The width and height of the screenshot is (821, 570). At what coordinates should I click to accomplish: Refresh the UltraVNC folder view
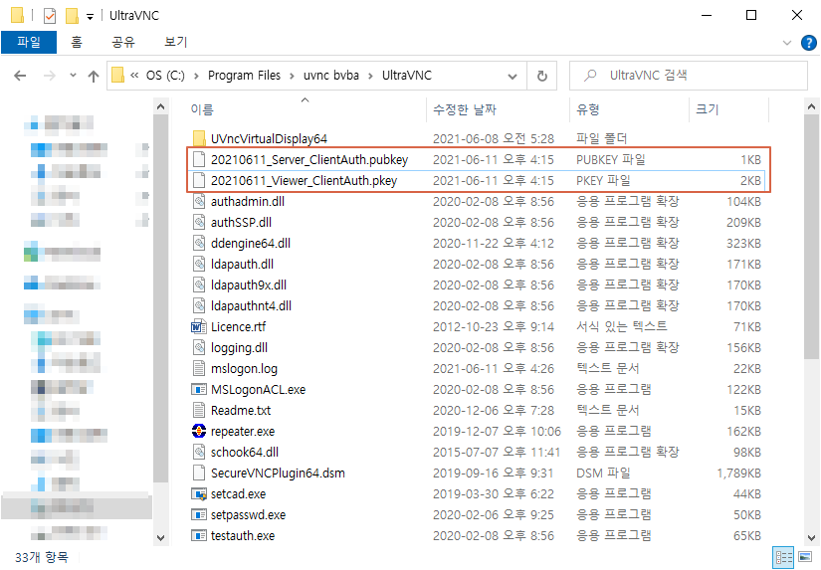[x=542, y=76]
